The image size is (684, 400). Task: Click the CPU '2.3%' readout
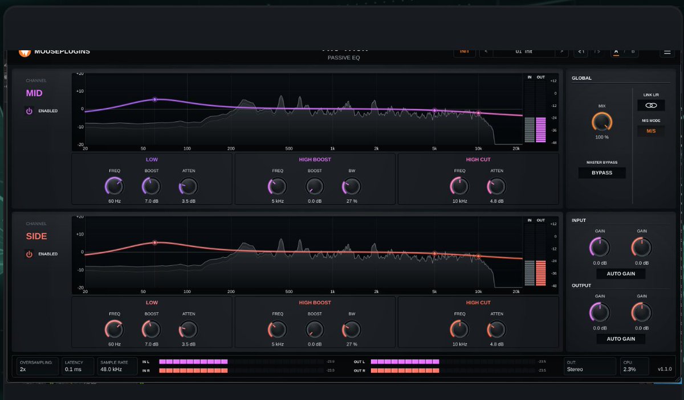pyautogui.click(x=629, y=369)
